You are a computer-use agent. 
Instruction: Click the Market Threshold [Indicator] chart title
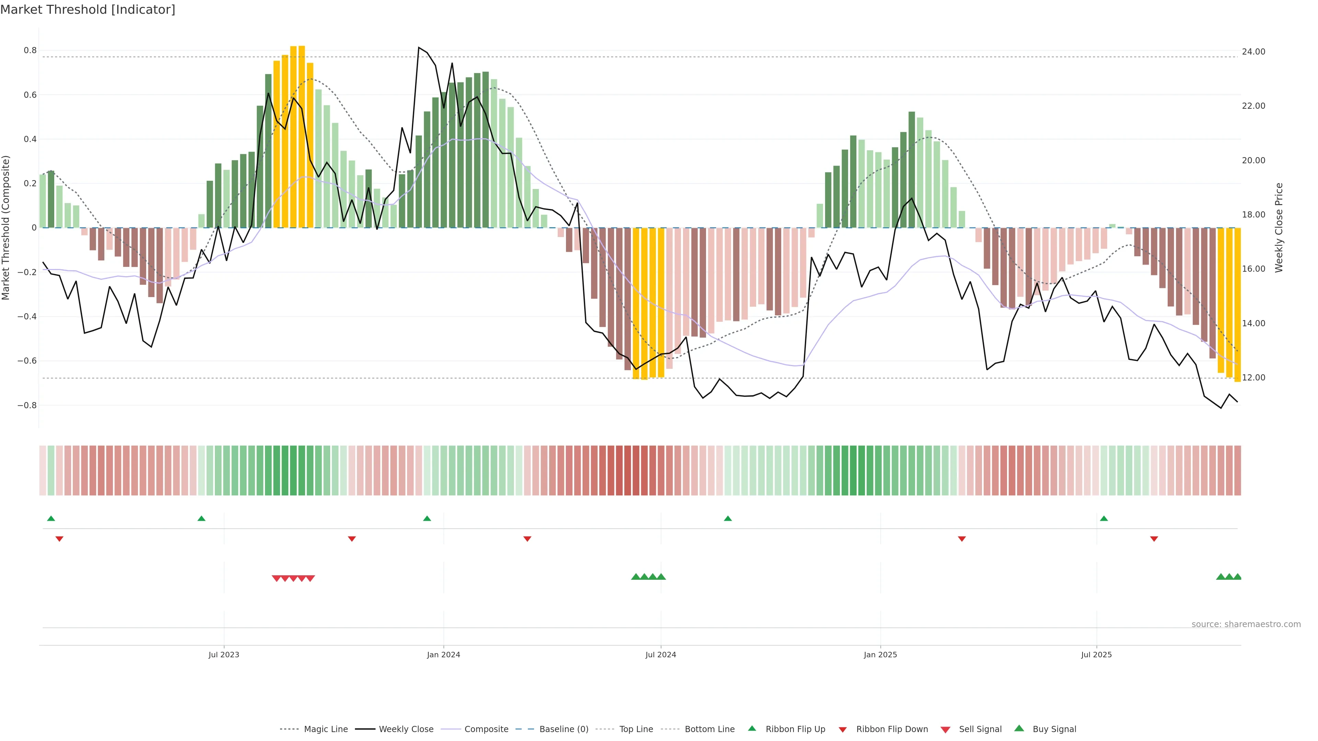tap(88, 10)
